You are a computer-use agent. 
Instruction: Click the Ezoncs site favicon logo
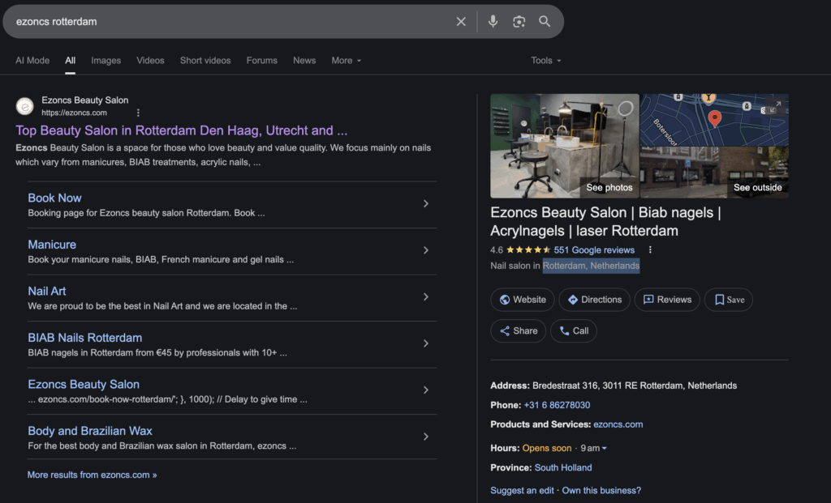click(25, 106)
